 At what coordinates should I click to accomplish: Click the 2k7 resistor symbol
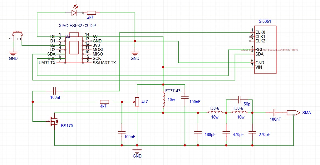pos(91,13)
